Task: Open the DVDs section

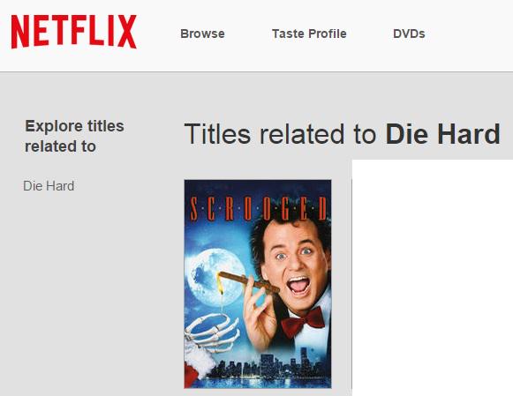Action: pyautogui.click(x=409, y=34)
